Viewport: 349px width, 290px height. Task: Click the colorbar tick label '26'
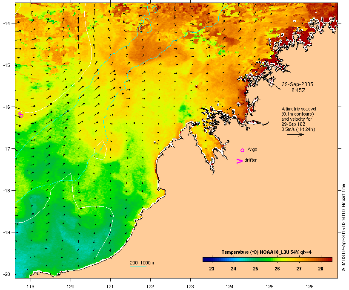277,269
